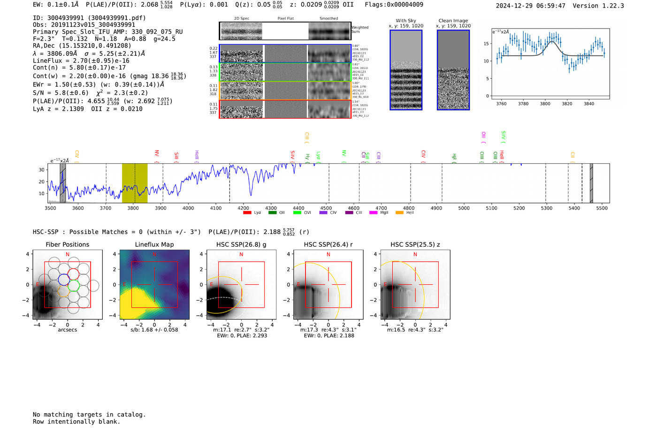Click the Smoothed column header
Screen dimensions: 657x447
(329, 19)
